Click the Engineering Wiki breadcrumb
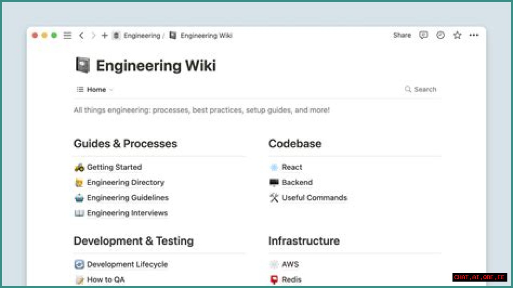Viewport: 513px width, 288px height. pyautogui.click(x=206, y=36)
